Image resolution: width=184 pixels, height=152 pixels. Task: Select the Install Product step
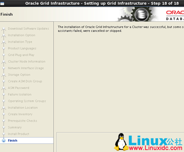pos(19,134)
